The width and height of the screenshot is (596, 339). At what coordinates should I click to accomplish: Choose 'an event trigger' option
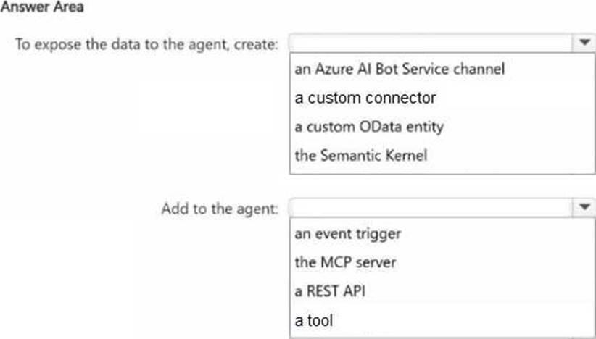coord(348,234)
